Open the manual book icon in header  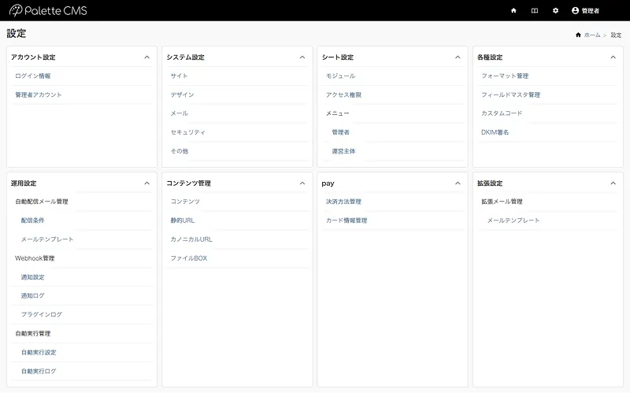click(x=535, y=11)
